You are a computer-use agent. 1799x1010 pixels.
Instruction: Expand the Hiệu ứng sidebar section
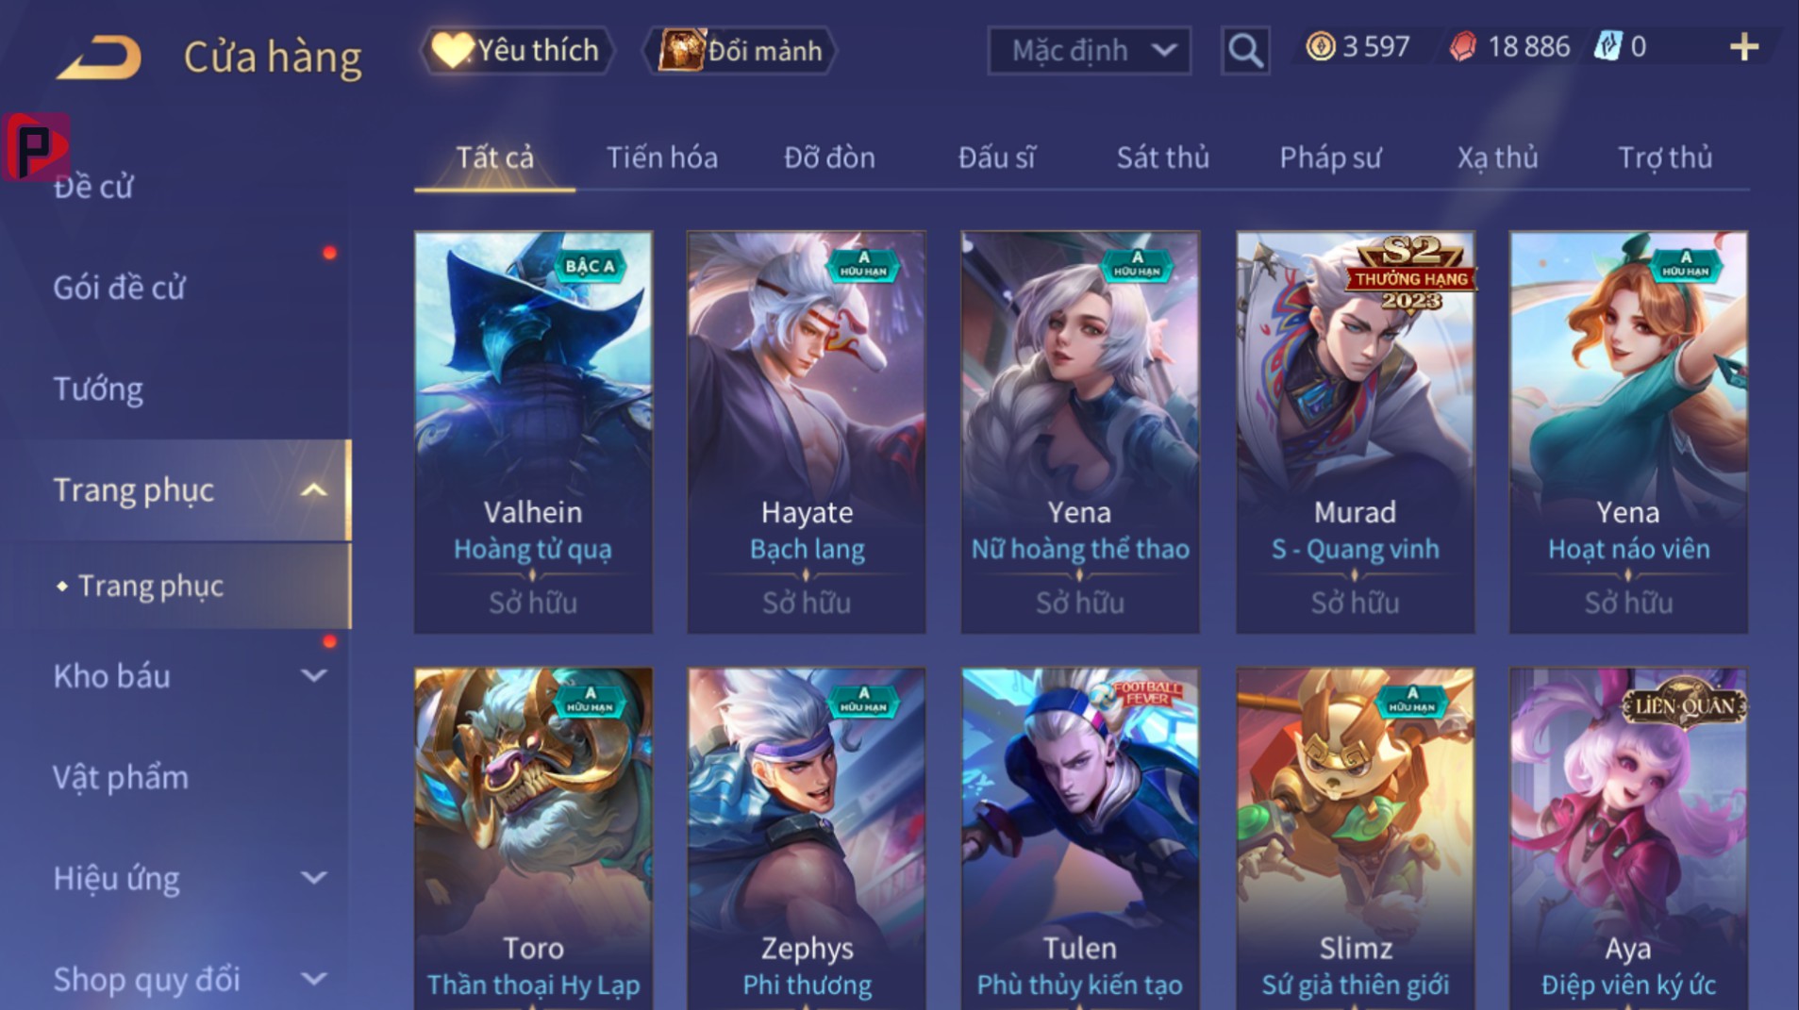[x=313, y=878]
